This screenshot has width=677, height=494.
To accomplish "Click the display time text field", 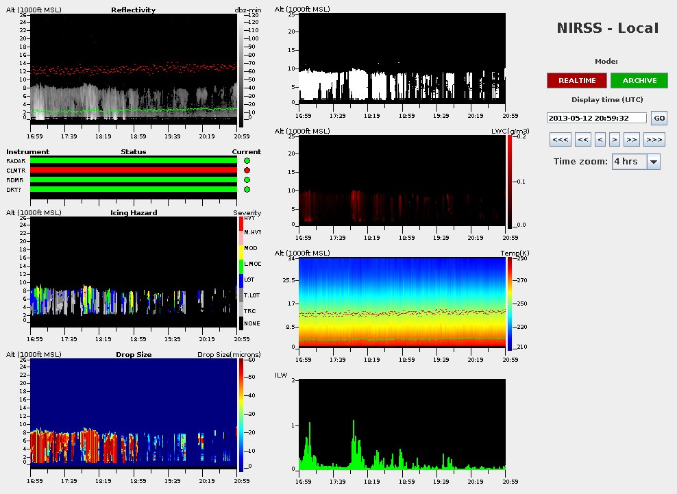I will (x=597, y=118).
